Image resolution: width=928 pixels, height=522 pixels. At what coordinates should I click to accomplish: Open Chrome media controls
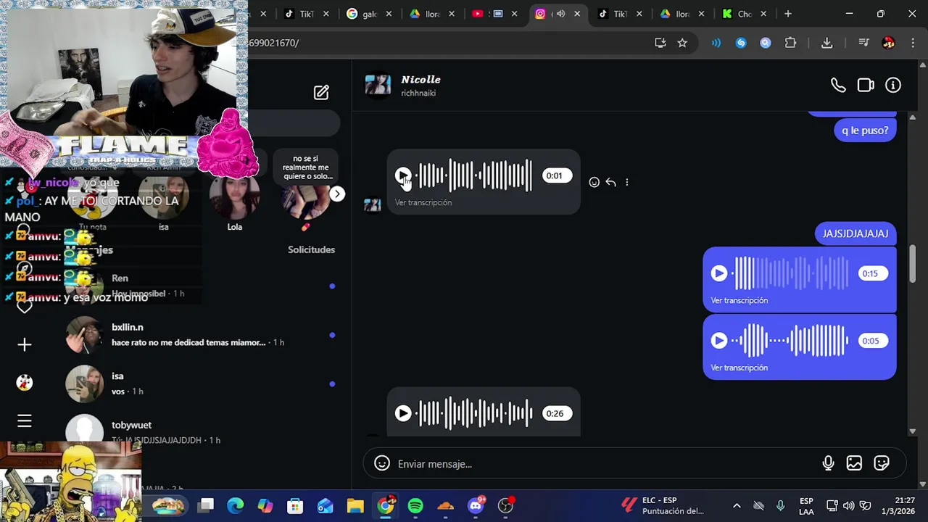[x=863, y=43]
